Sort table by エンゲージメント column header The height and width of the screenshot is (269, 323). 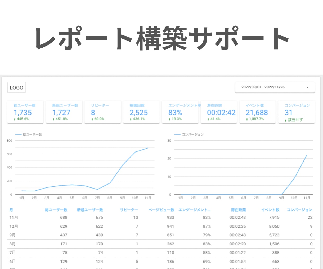pyautogui.click(x=195, y=210)
